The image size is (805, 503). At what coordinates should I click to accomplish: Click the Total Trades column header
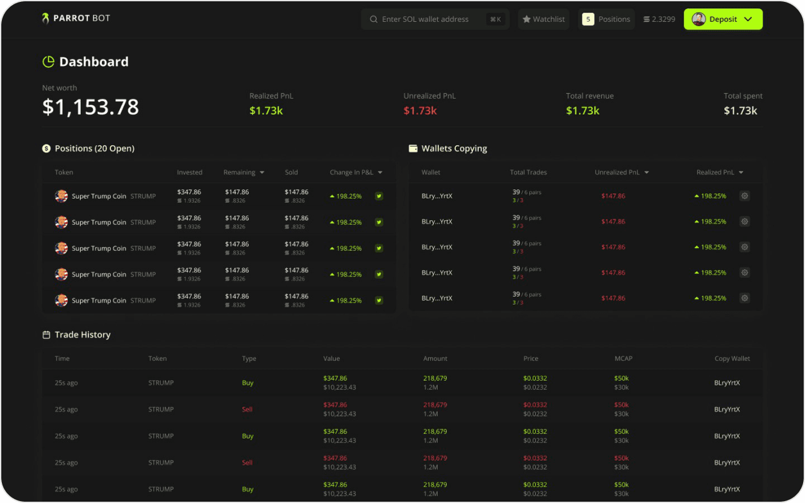528,172
